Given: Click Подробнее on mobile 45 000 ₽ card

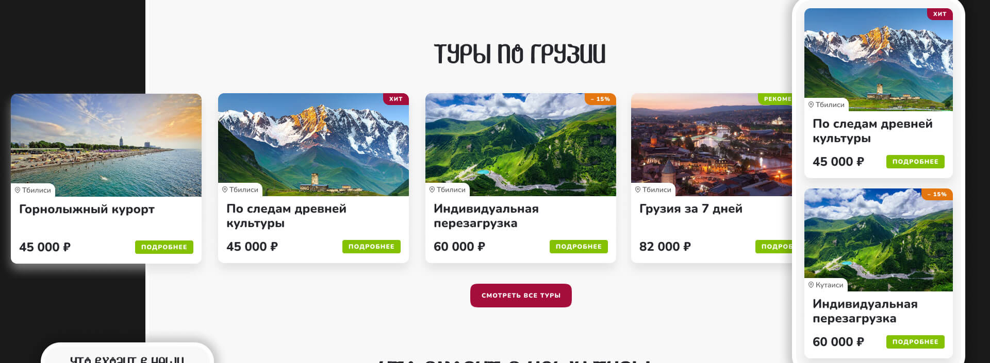Looking at the screenshot, I should (x=915, y=162).
